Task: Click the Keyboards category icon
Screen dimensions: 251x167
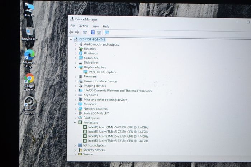Action: (x=80, y=95)
